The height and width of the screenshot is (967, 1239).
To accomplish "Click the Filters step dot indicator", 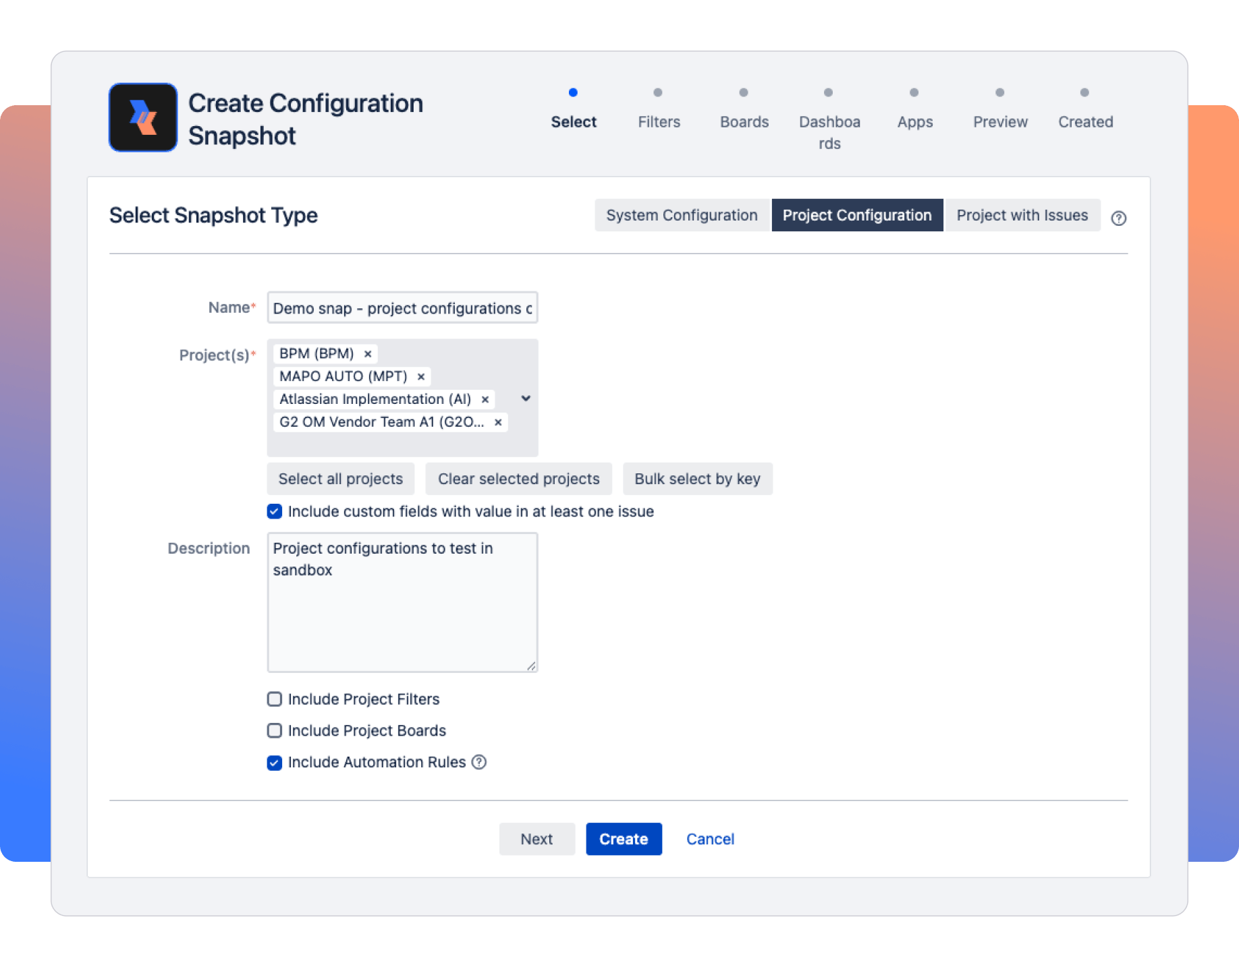I will tap(658, 92).
